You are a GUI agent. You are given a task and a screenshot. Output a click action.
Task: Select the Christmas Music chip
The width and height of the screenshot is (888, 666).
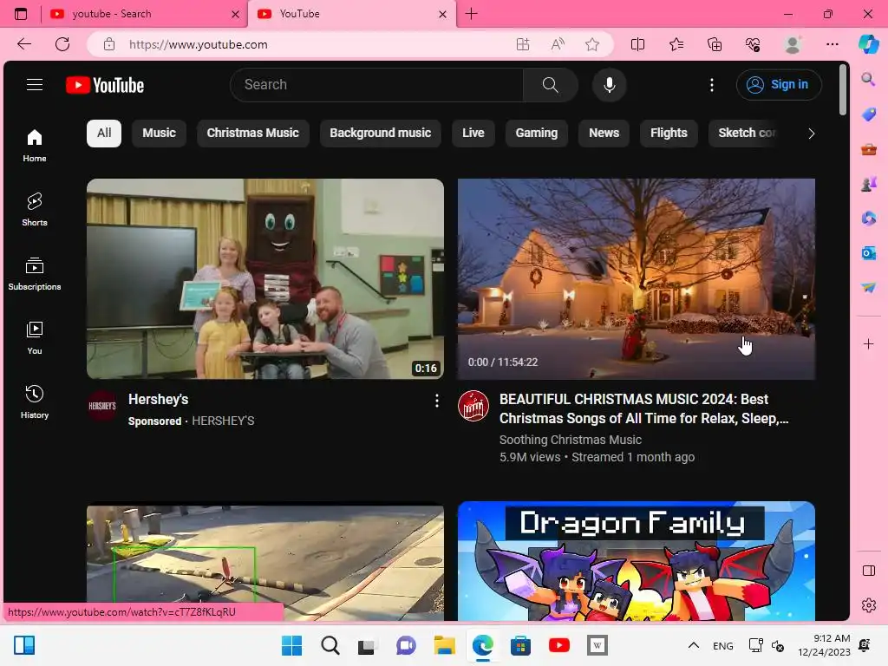click(x=252, y=133)
